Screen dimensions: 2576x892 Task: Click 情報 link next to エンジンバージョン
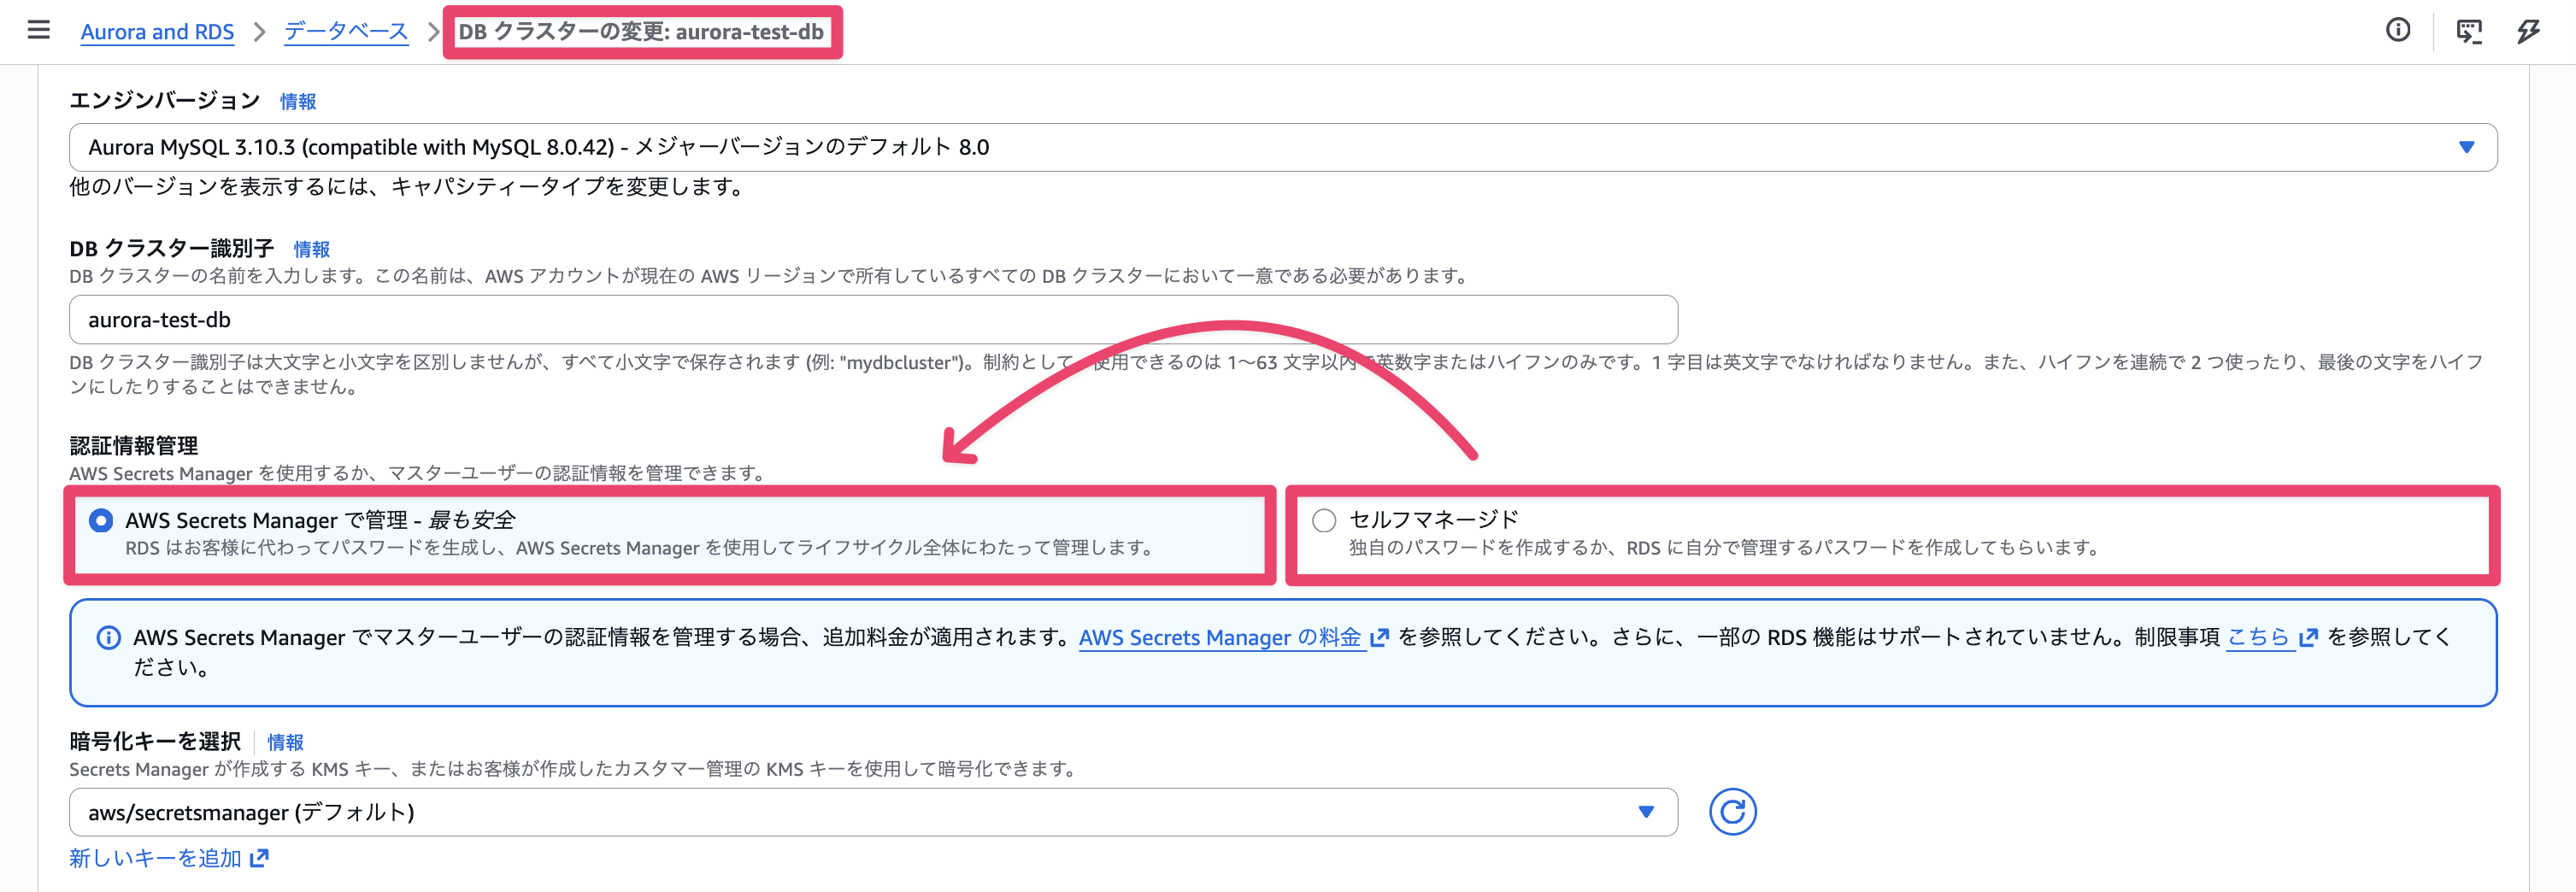point(298,101)
